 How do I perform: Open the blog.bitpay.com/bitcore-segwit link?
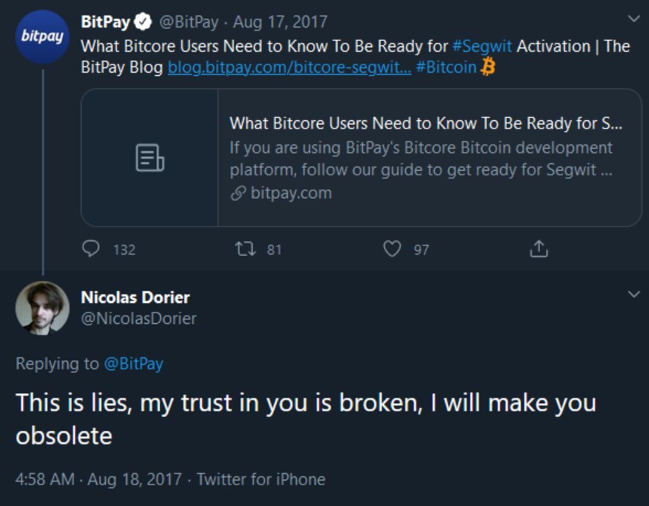click(x=289, y=67)
